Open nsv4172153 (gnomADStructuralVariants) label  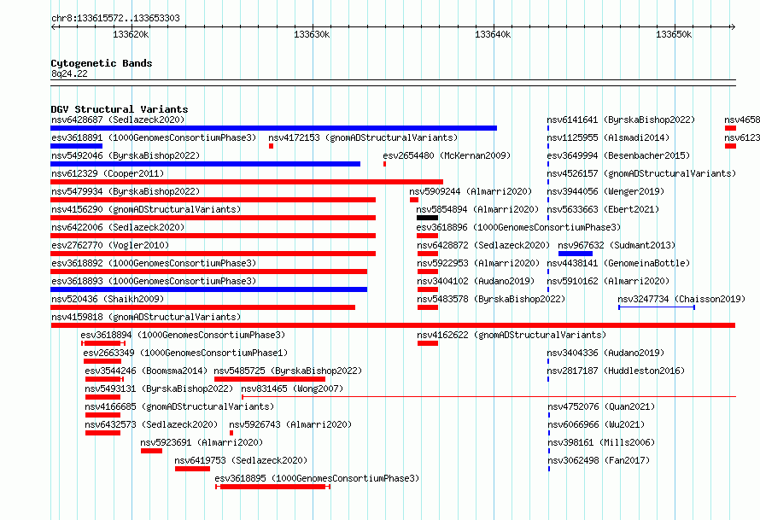coord(363,137)
